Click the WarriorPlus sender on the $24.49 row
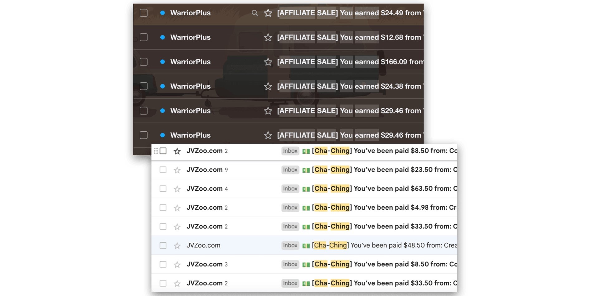The height and width of the screenshot is (296, 591). [191, 13]
